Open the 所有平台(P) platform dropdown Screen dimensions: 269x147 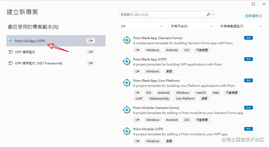pyautogui.click(x=191, y=26)
